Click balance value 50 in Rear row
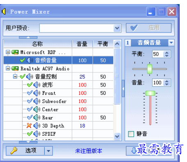 click(x=103, y=117)
